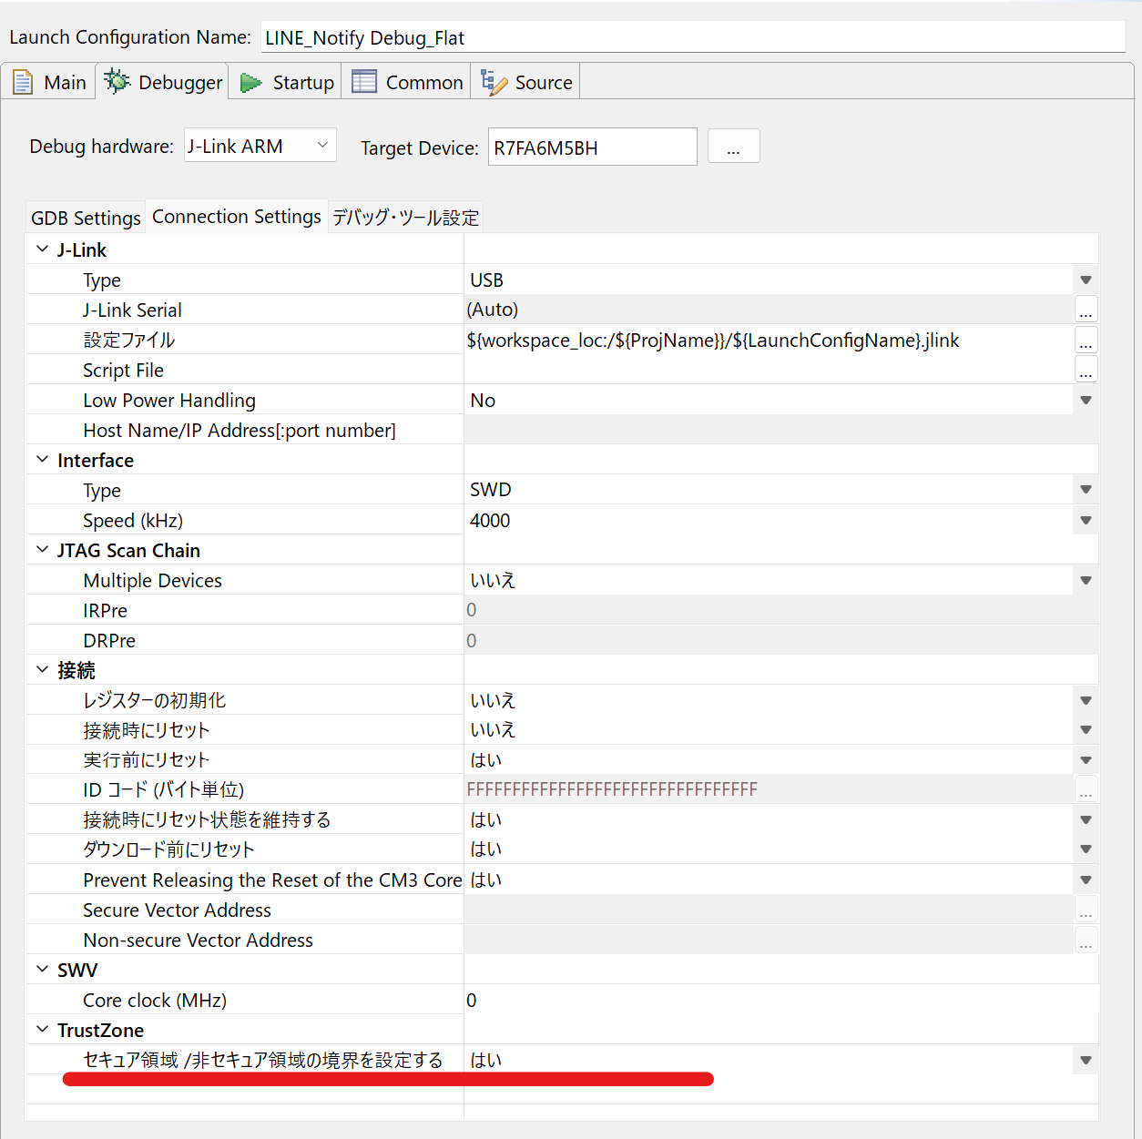Open the Low Power Handling dropdown arrow

pyautogui.click(x=1086, y=400)
